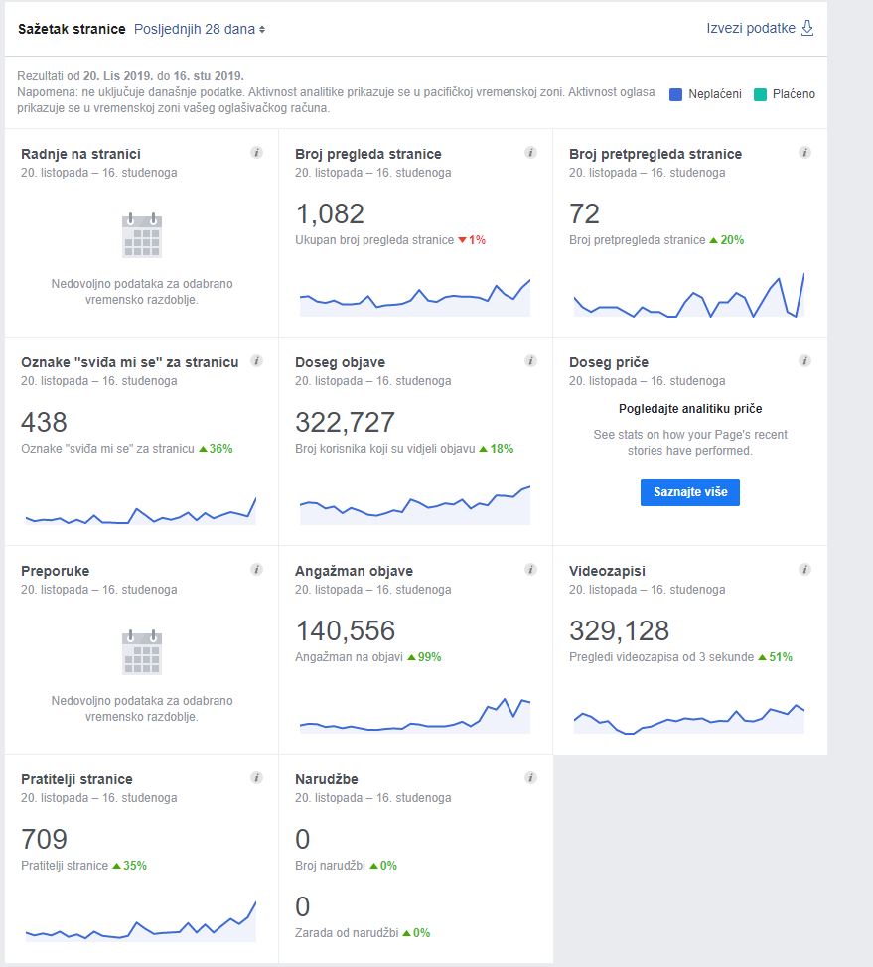Open the Posljednjih 28 dana date range dropdown
The height and width of the screenshot is (967, 873).
[x=200, y=29]
